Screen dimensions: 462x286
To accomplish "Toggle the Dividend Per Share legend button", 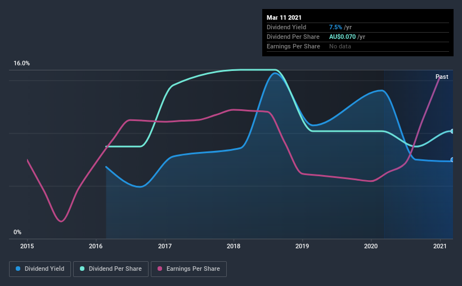I will pos(111,269).
